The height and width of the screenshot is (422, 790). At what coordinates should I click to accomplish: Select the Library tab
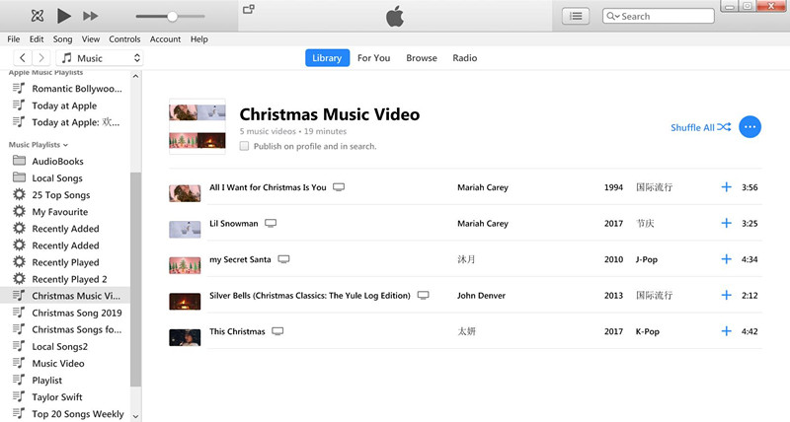327,58
